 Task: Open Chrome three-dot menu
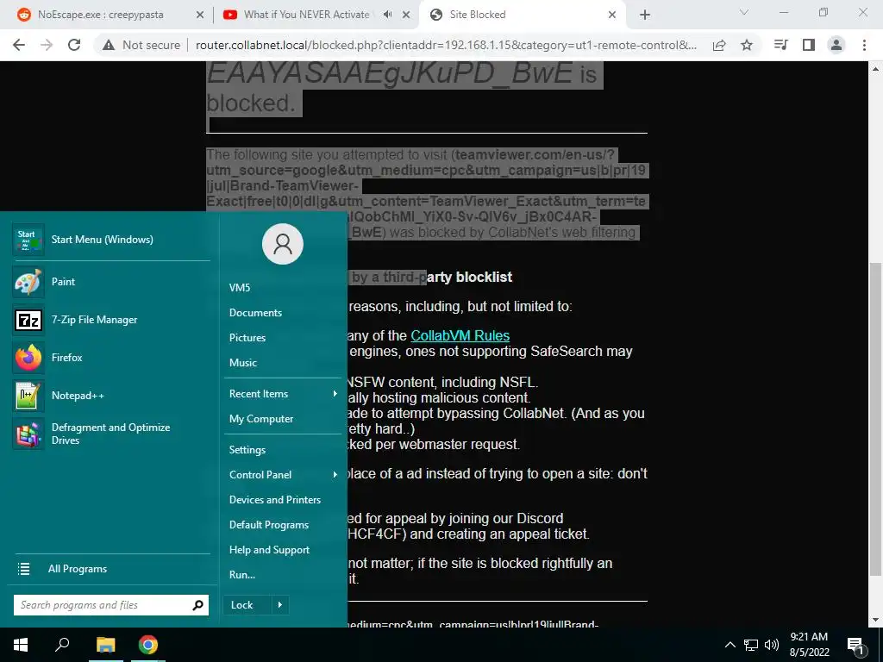pyautogui.click(x=864, y=45)
